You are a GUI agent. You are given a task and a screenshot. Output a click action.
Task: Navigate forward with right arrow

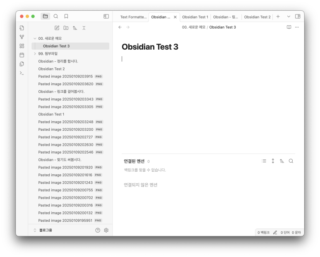click(x=128, y=27)
